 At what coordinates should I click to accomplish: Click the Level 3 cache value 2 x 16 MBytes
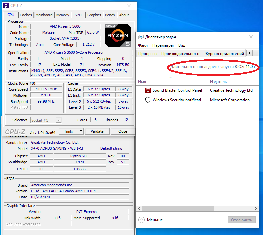pyautogui.click(x=99, y=108)
